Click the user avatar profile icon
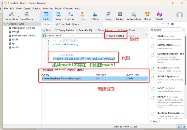Image resolution: width=187 pixels, height=130 pixels. tap(180, 15)
